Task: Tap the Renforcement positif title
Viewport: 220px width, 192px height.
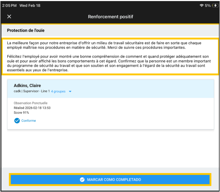Action: 110,16
